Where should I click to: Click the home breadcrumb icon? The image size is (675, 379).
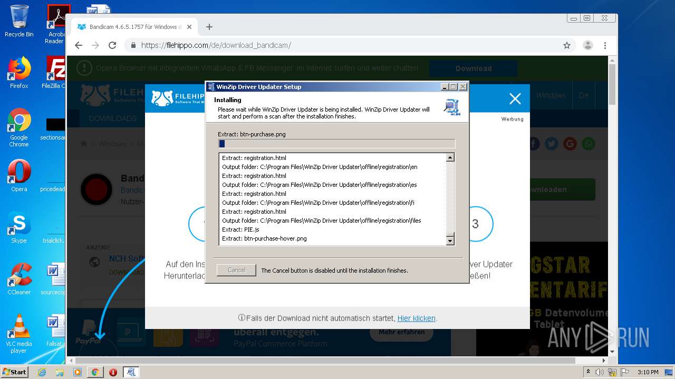(84, 144)
